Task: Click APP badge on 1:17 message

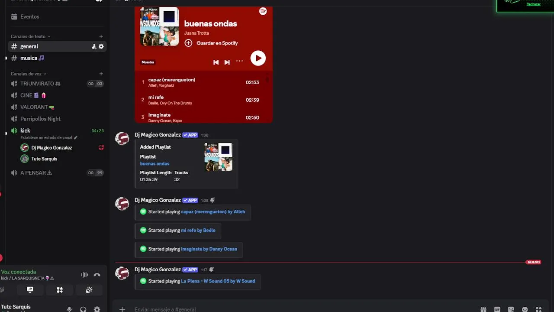Action: click(190, 270)
